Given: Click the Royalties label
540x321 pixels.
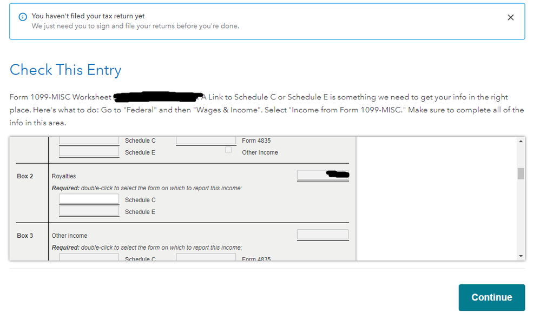Looking at the screenshot, I should pos(64,176).
